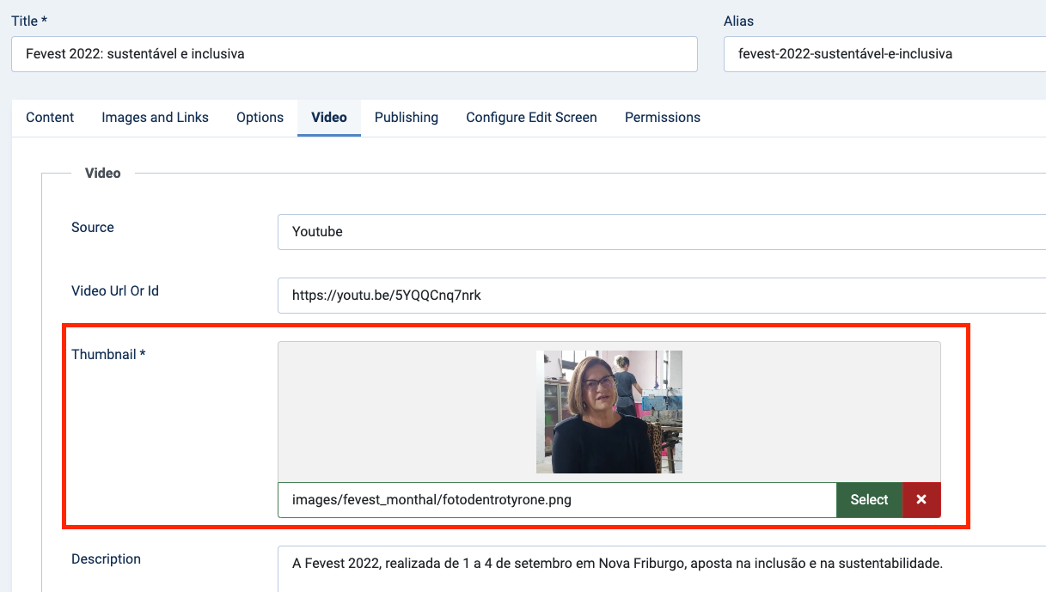Screen dimensions: 1046x592
Task: Click the Description field label
Action: [106, 559]
